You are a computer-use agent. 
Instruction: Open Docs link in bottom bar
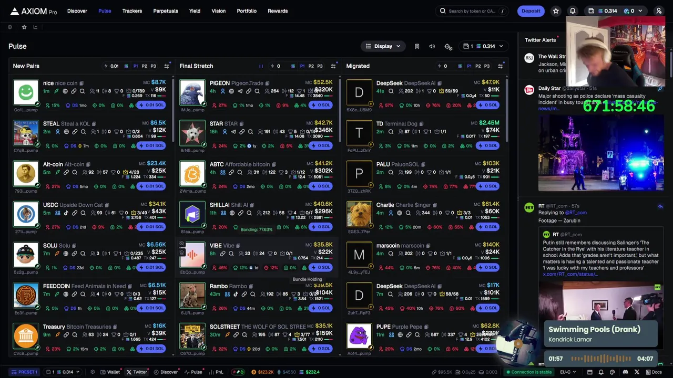(654, 372)
